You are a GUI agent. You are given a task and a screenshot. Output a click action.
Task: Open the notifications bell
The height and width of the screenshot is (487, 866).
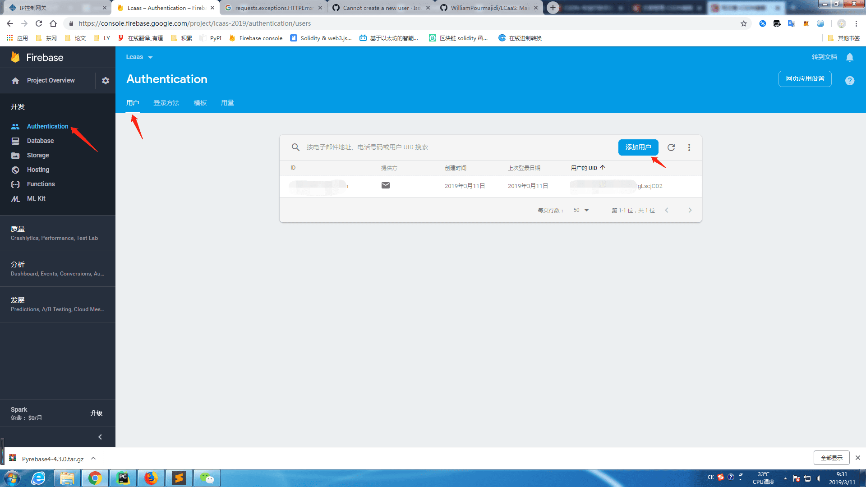click(x=850, y=57)
